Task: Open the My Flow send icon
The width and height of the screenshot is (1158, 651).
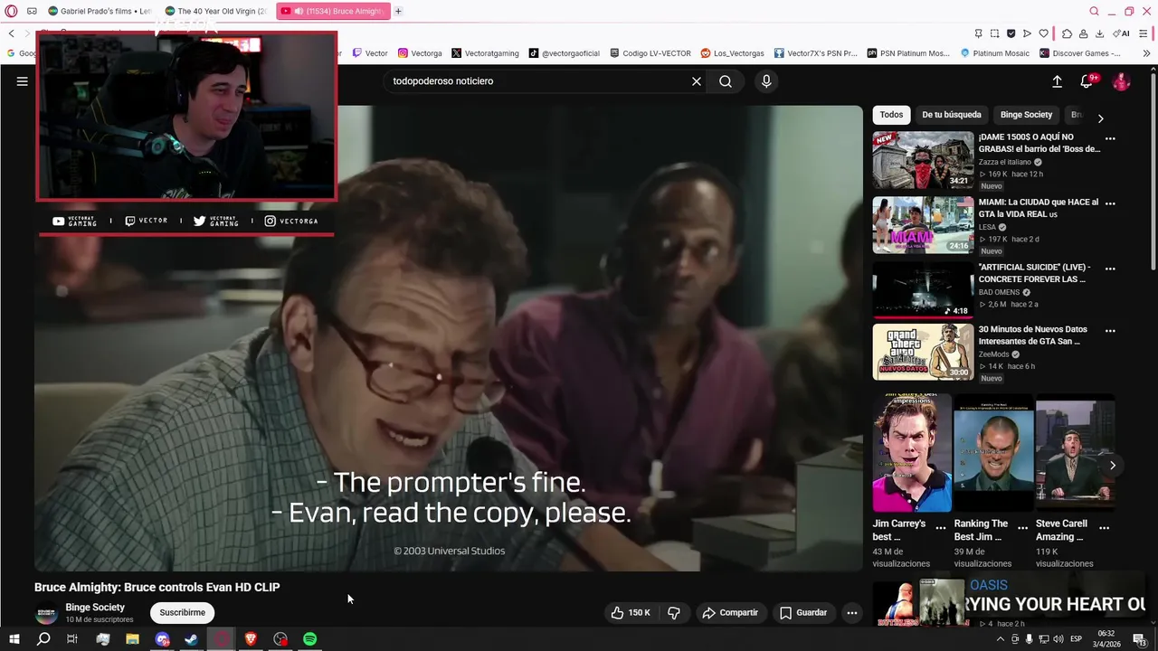Action: 1027,33
